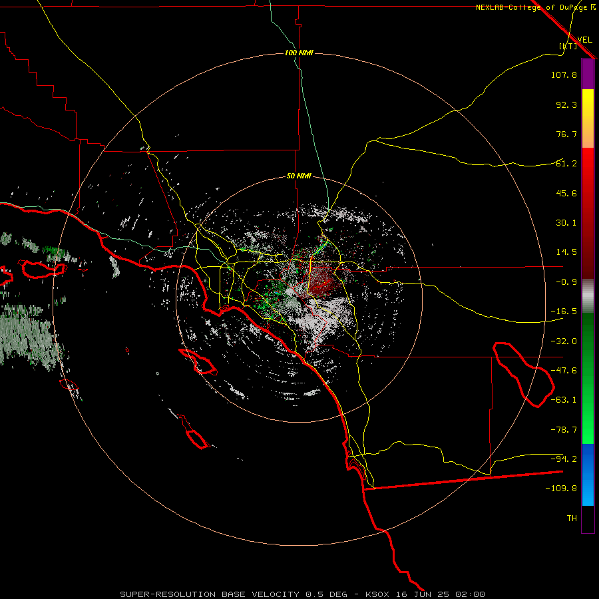Select the 92.3 legend value
The width and height of the screenshot is (599, 599).
[x=566, y=104]
